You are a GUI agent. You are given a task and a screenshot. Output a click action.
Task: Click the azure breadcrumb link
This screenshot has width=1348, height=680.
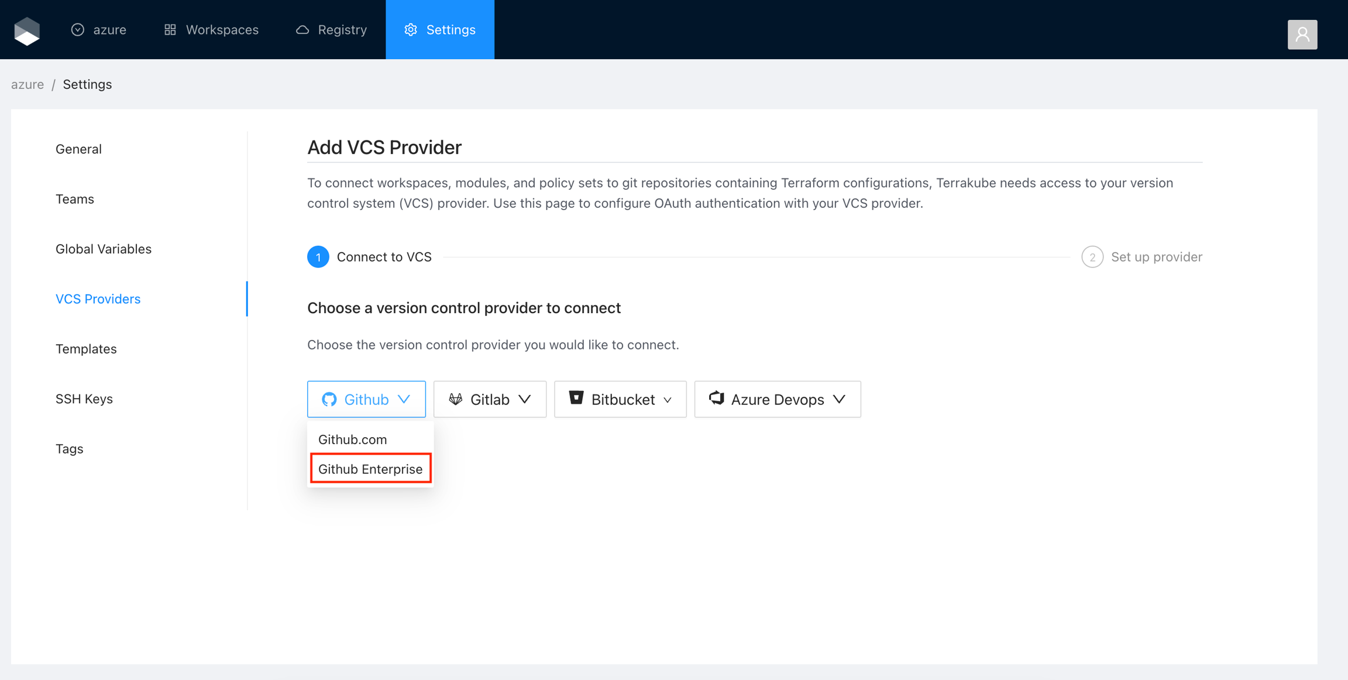27,84
